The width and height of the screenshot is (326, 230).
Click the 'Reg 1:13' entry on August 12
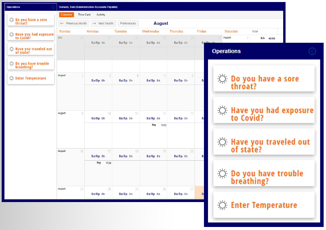click(x=159, y=125)
